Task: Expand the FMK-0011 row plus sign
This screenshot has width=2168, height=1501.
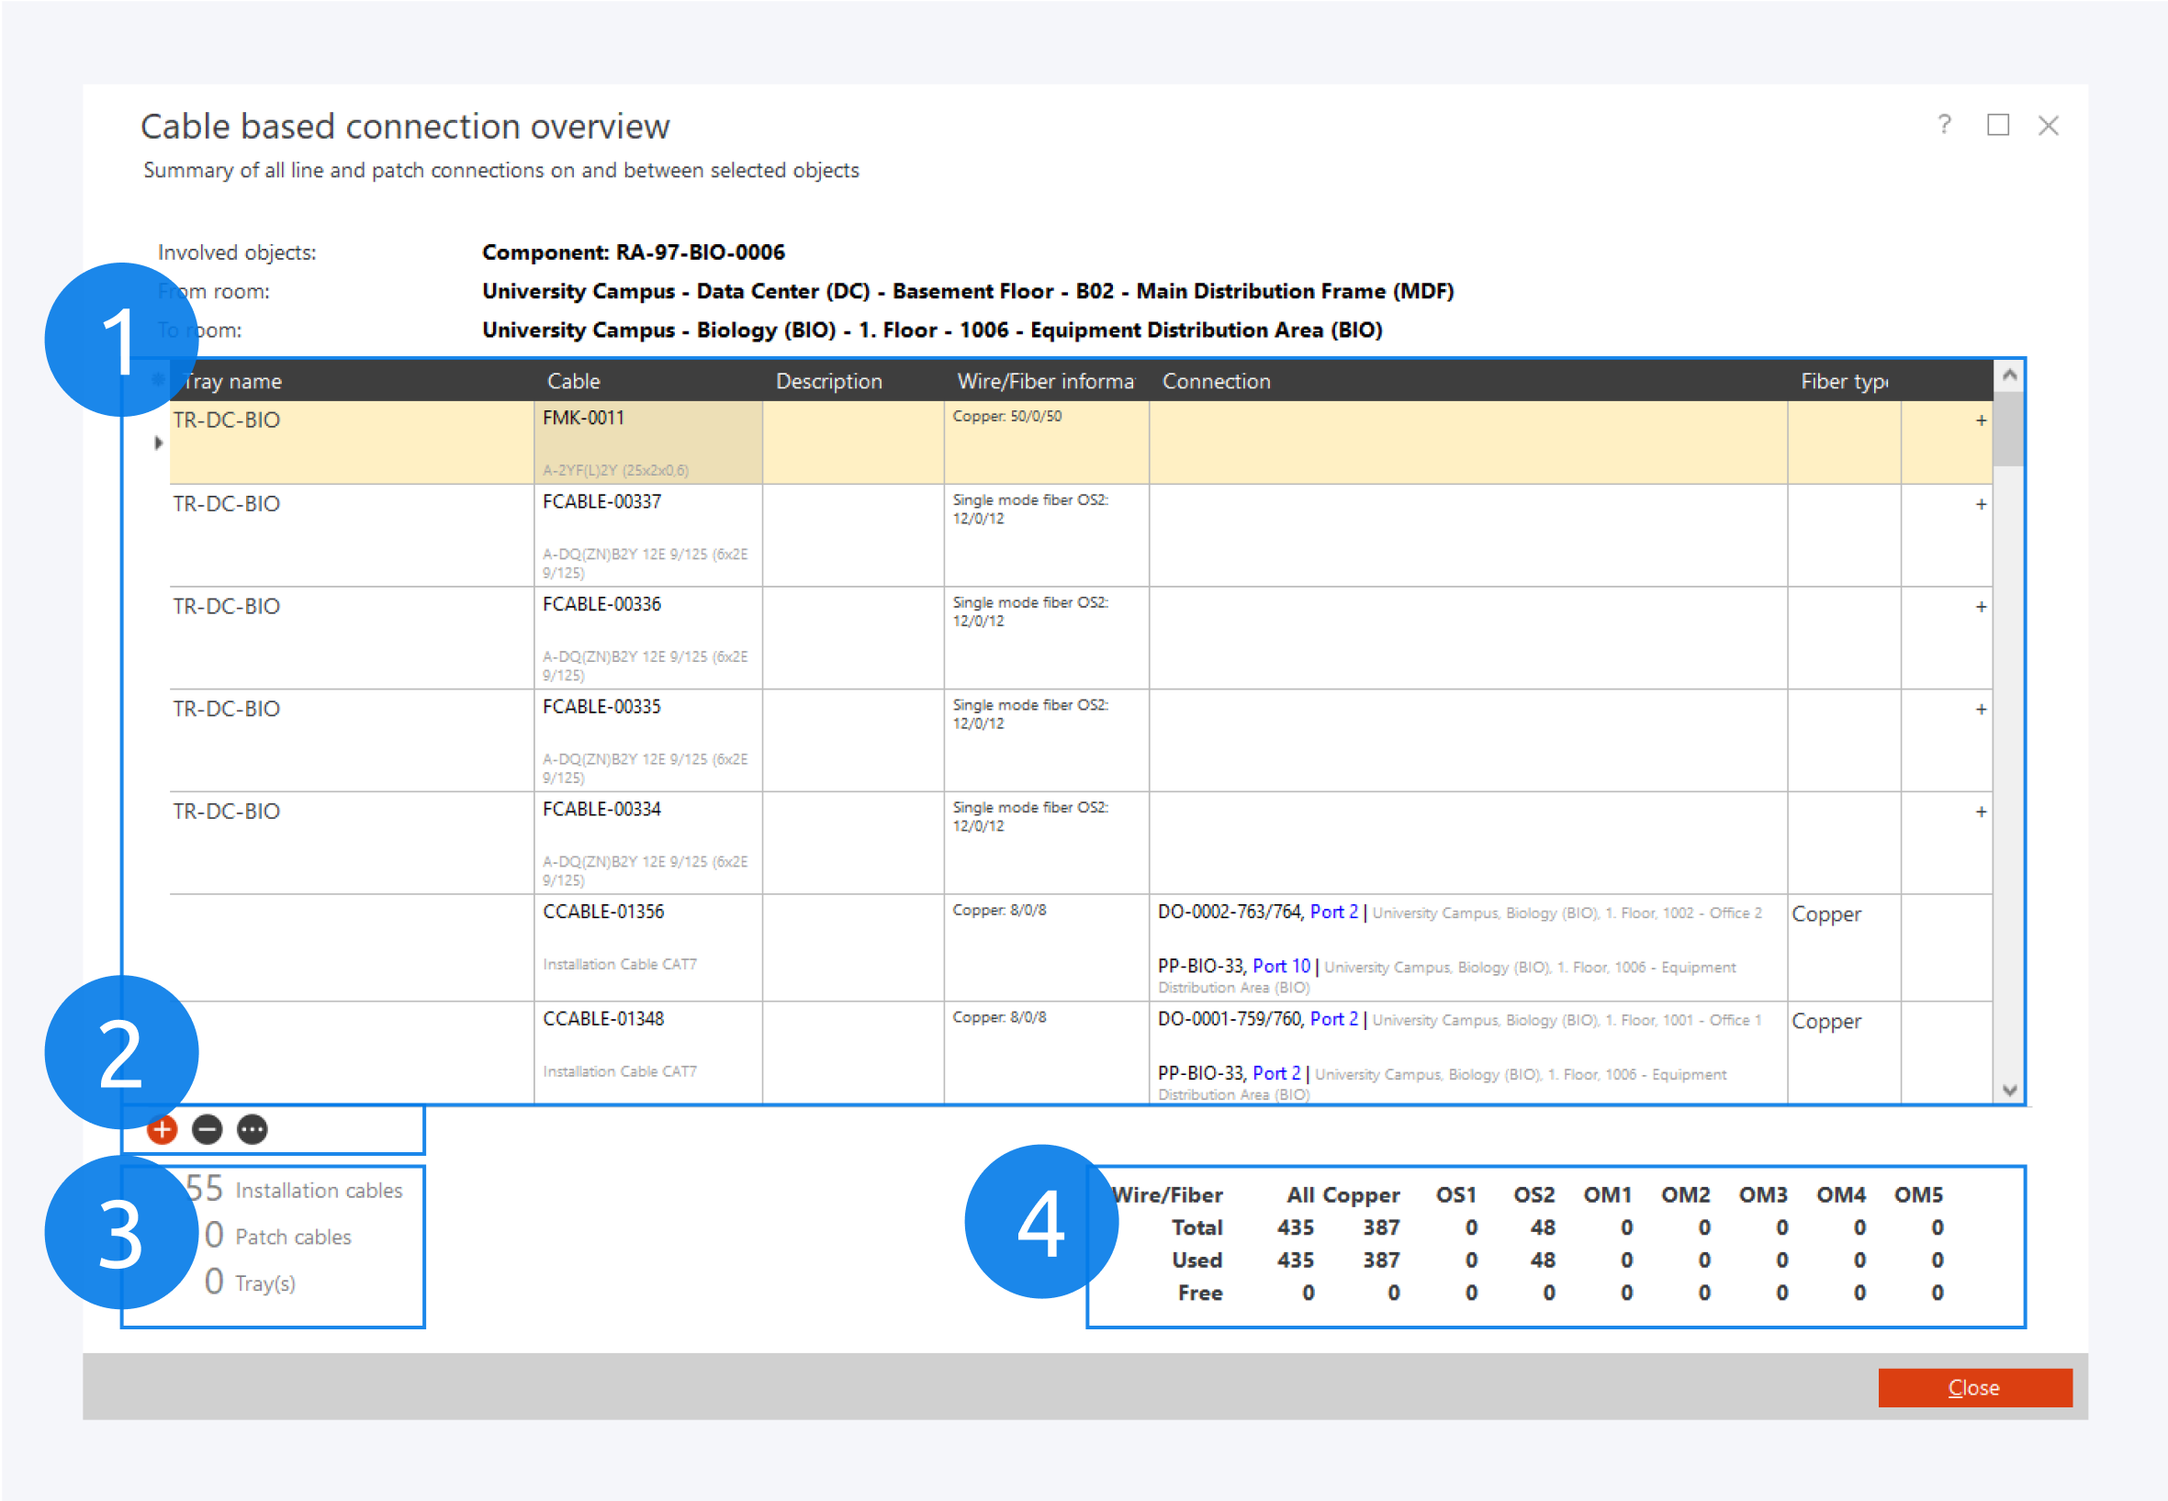Action: click(1981, 420)
